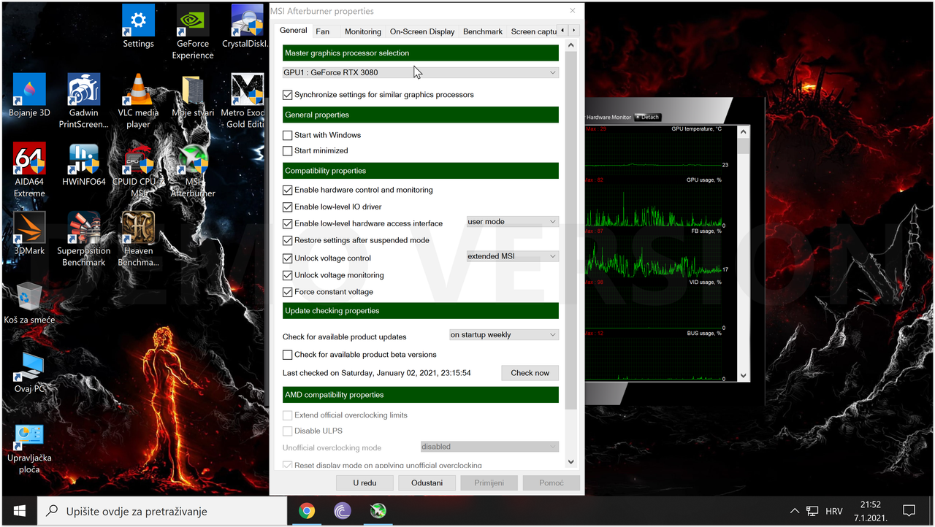The image size is (935, 527).
Task: Open the notification center icon
Action: coord(909,511)
